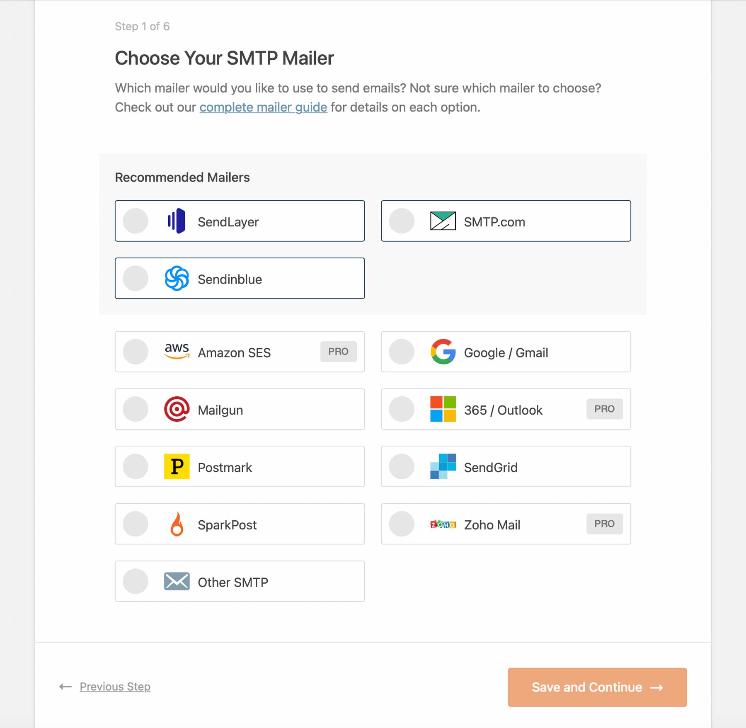Click the AWS logo beside Amazon SES
Viewport: 746px width, 728px height.
[177, 352]
